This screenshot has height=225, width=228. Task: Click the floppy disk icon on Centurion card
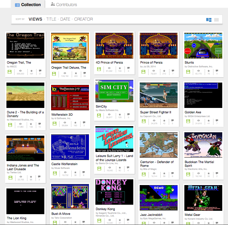[144, 174]
